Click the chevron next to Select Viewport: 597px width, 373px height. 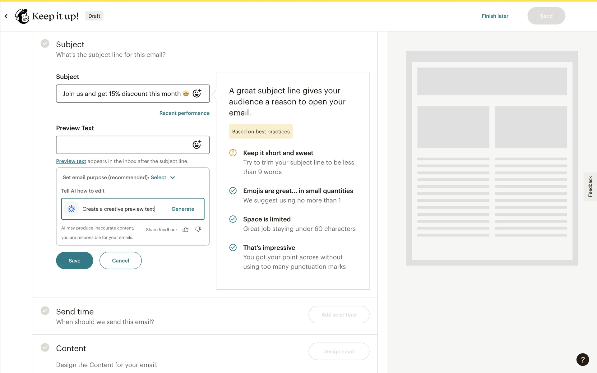click(x=173, y=177)
